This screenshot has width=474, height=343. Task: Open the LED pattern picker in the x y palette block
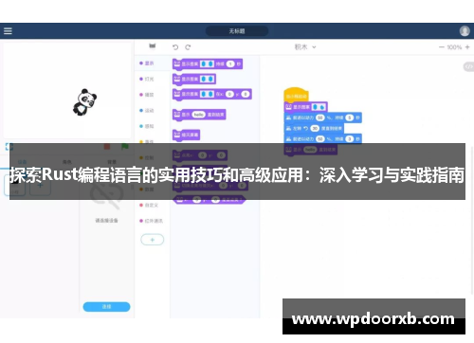pos(208,94)
